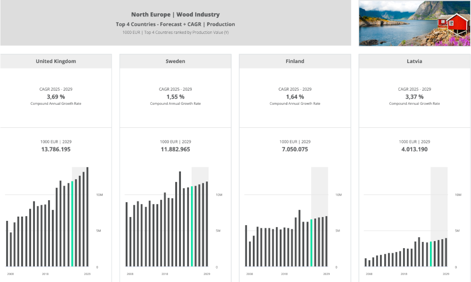Click the 4.013.190 production value
The image size is (471, 282).
414,149
